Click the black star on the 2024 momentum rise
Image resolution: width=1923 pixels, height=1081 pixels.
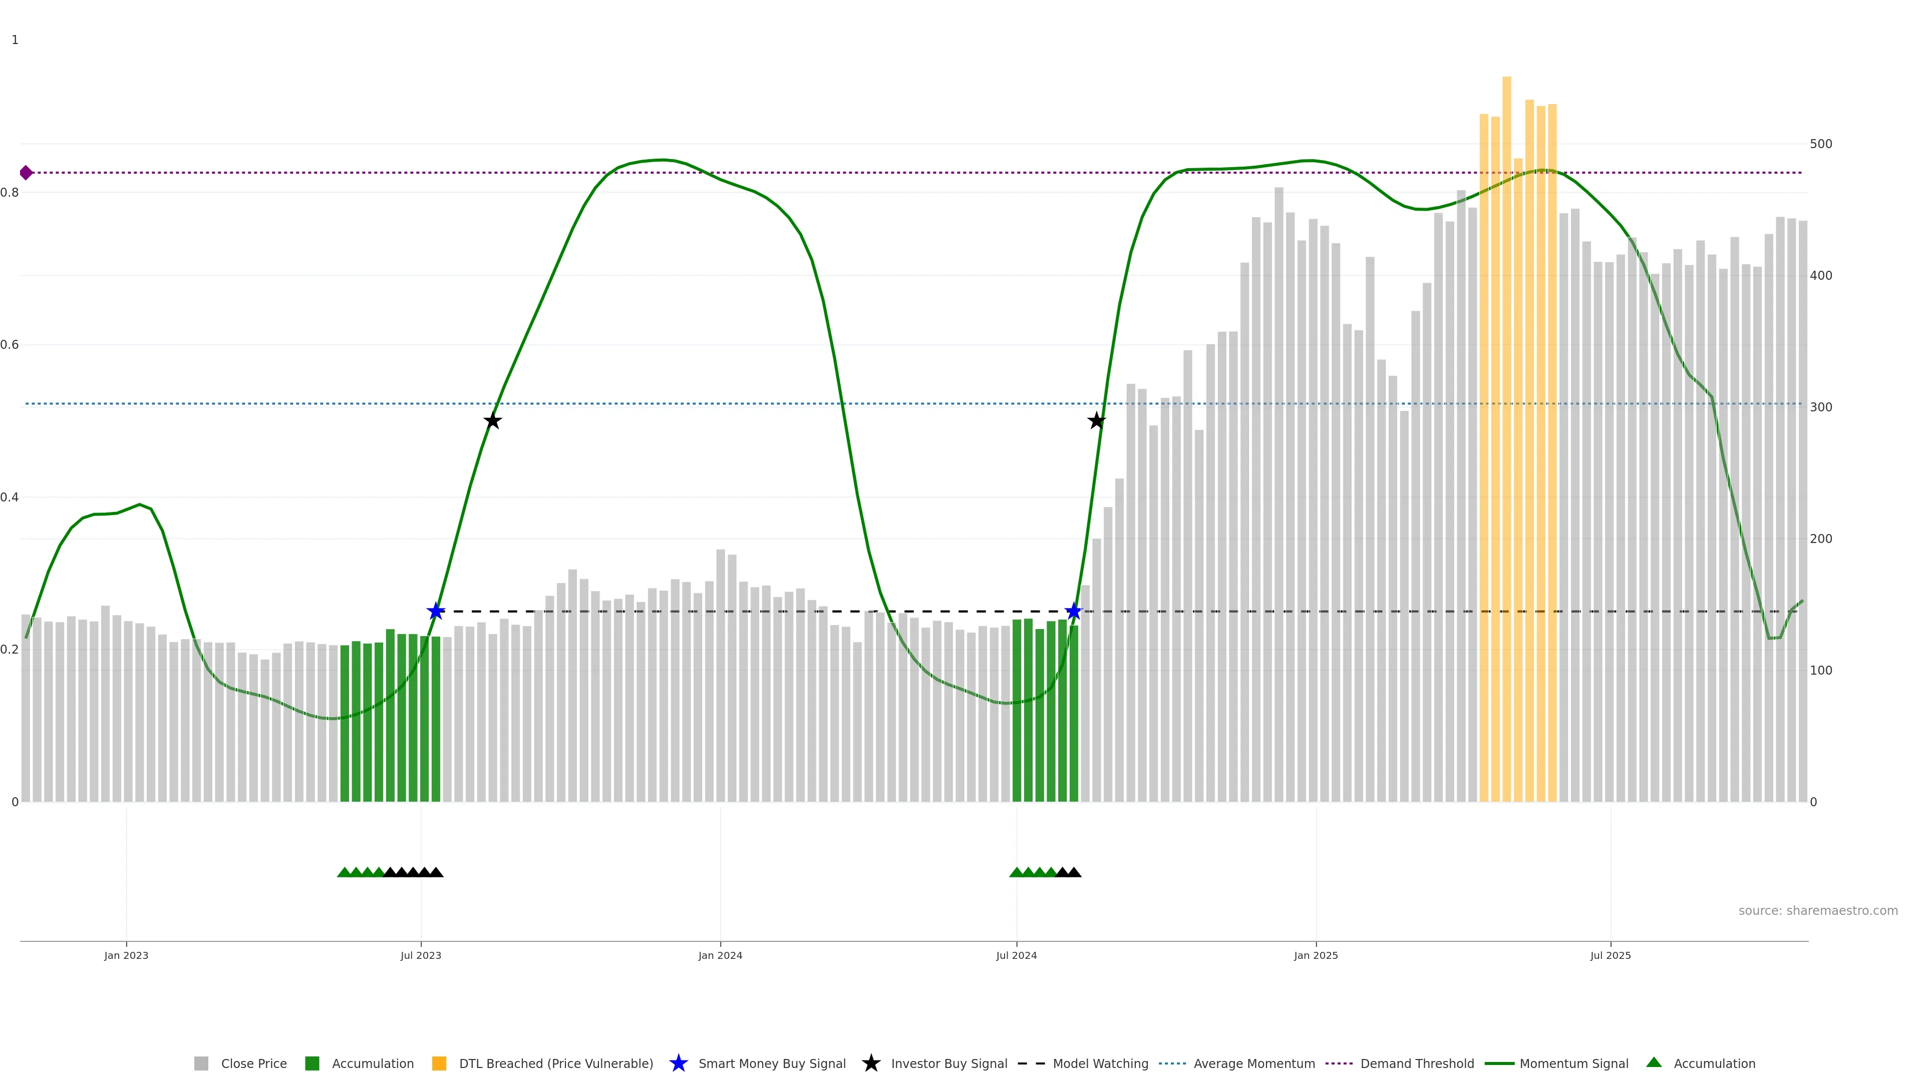tap(1096, 421)
